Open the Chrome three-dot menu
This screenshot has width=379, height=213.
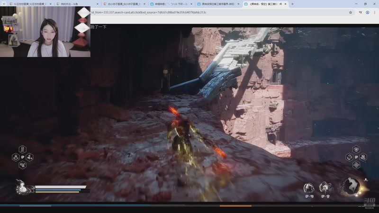[375, 12]
